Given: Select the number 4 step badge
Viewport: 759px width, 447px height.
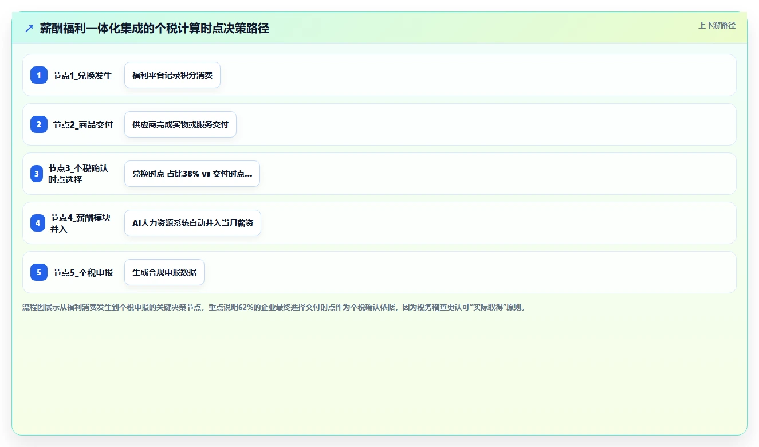Looking at the screenshot, I should pyautogui.click(x=38, y=223).
